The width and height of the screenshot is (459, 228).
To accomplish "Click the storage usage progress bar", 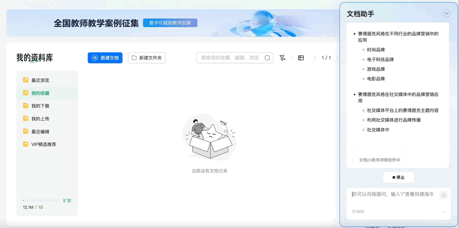I will click(x=41, y=200).
